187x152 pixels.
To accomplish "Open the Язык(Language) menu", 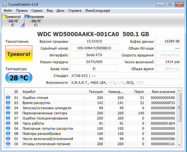I will 98,11.
